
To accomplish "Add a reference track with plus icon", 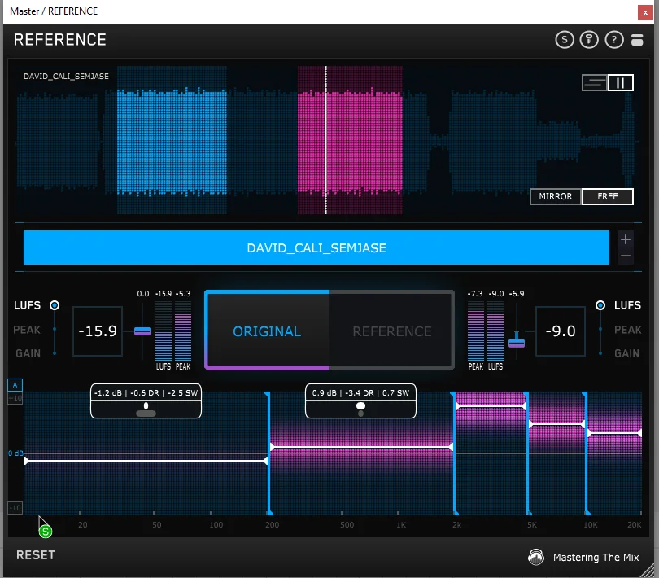I will tap(626, 239).
